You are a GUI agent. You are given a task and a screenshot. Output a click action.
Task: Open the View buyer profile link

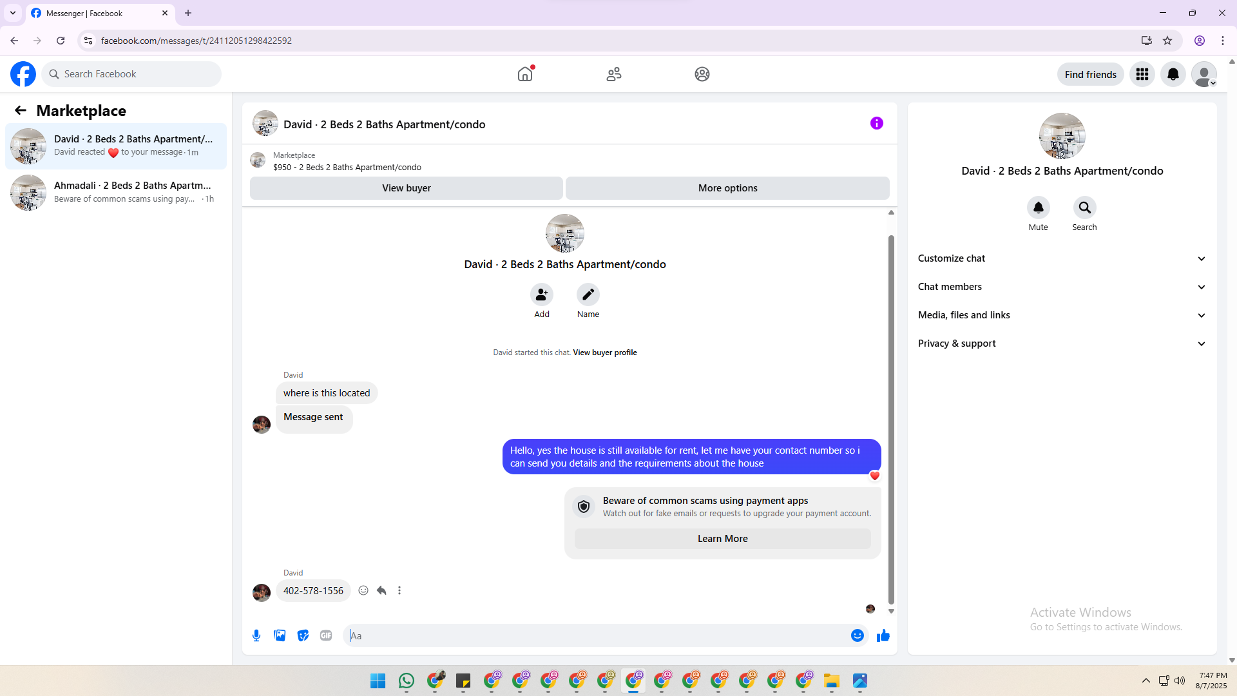pos(605,353)
